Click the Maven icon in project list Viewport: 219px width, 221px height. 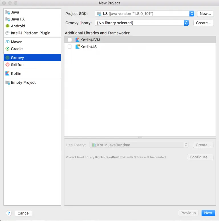[x=8, y=42]
